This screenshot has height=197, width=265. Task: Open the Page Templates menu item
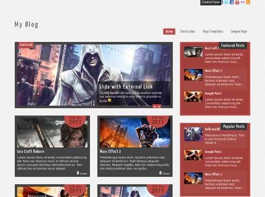[x=213, y=31]
